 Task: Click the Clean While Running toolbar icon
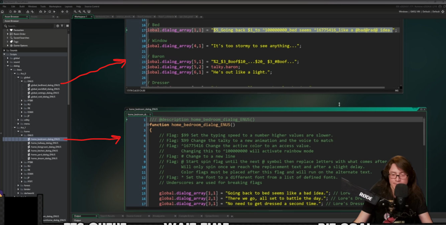pos(54,12)
